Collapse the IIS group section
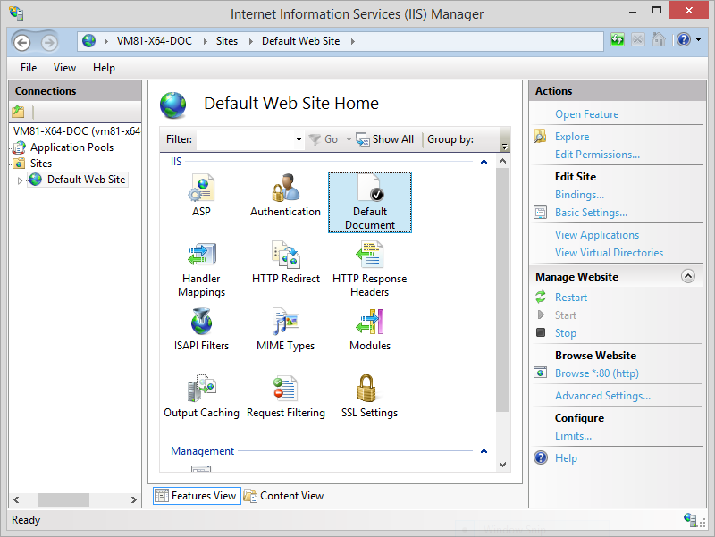The height and width of the screenshot is (537, 715). tap(484, 162)
